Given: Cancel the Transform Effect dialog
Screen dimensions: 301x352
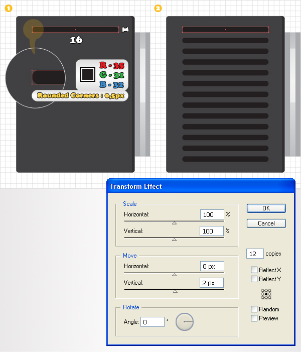Looking at the screenshot, I should pos(266,223).
